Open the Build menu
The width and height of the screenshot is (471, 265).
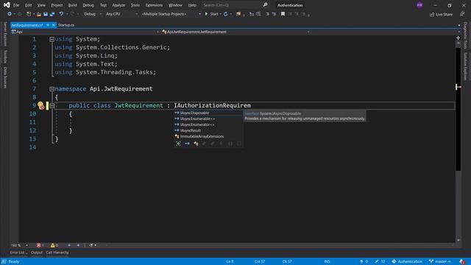72,5
